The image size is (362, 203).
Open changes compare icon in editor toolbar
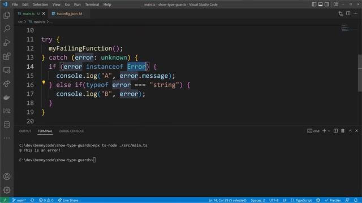coord(341,14)
